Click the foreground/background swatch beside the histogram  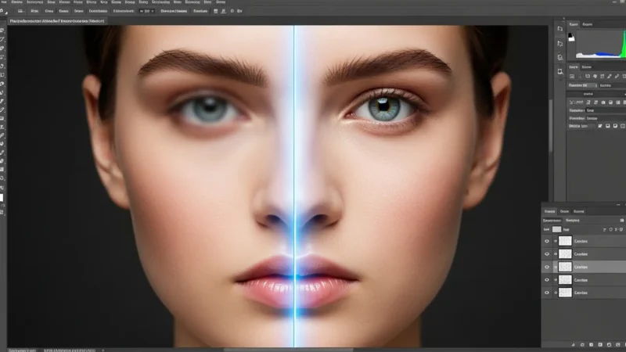click(571, 37)
